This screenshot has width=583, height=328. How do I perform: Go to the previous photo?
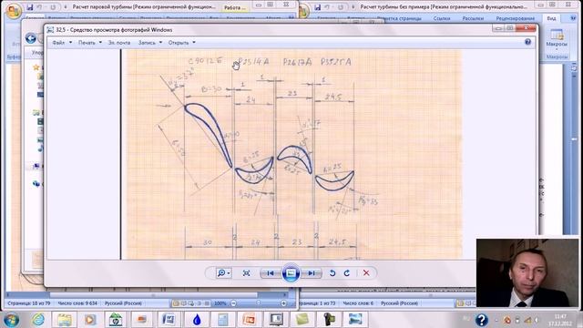271,273
